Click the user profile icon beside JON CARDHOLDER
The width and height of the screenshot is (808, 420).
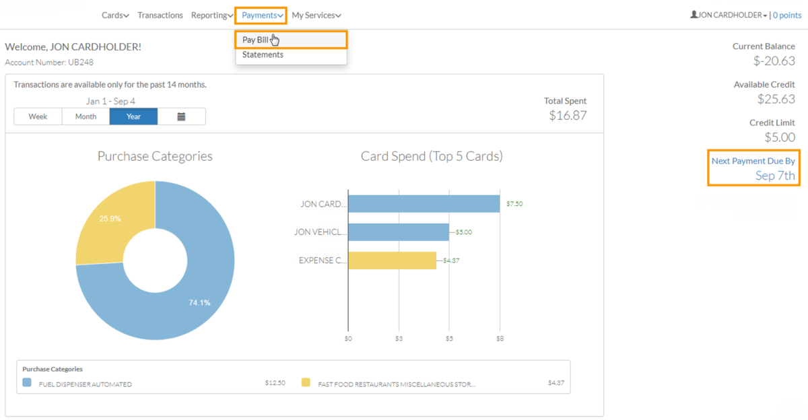pyautogui.click(x=693, y=14)
